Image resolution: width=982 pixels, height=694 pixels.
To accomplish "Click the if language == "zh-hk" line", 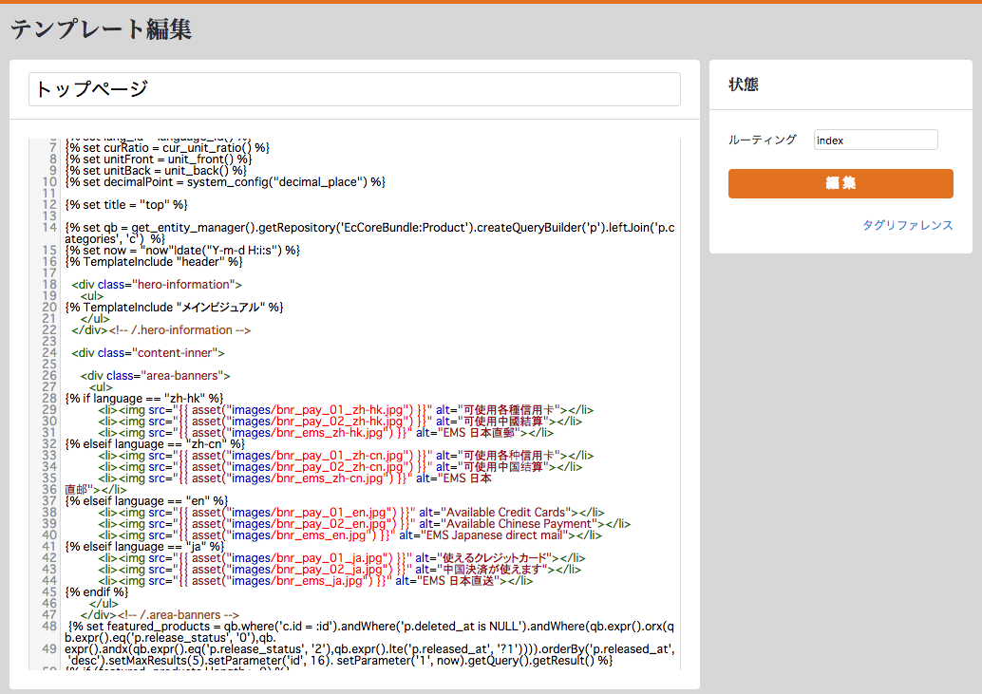I will point(144,399).
